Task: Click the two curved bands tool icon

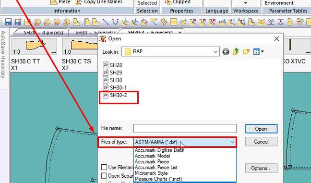Action: click(164, 22)
